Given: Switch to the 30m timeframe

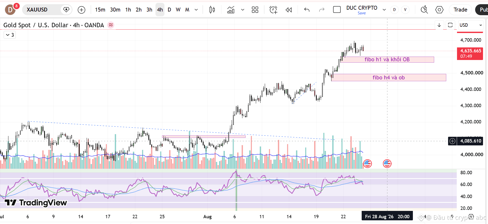Looking at the screenshot, I should tap(115, 10).
